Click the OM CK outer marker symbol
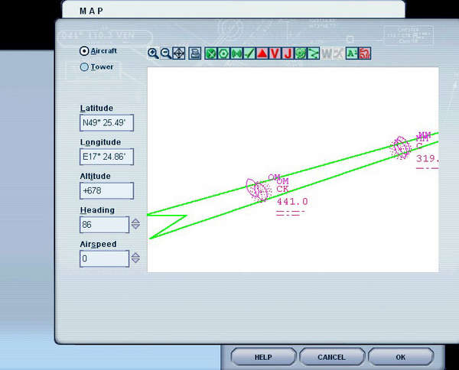The image size is (459, 370). (x=258, y=190)
